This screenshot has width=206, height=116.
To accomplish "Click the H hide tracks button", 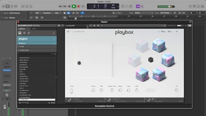I will coord(42,17).
